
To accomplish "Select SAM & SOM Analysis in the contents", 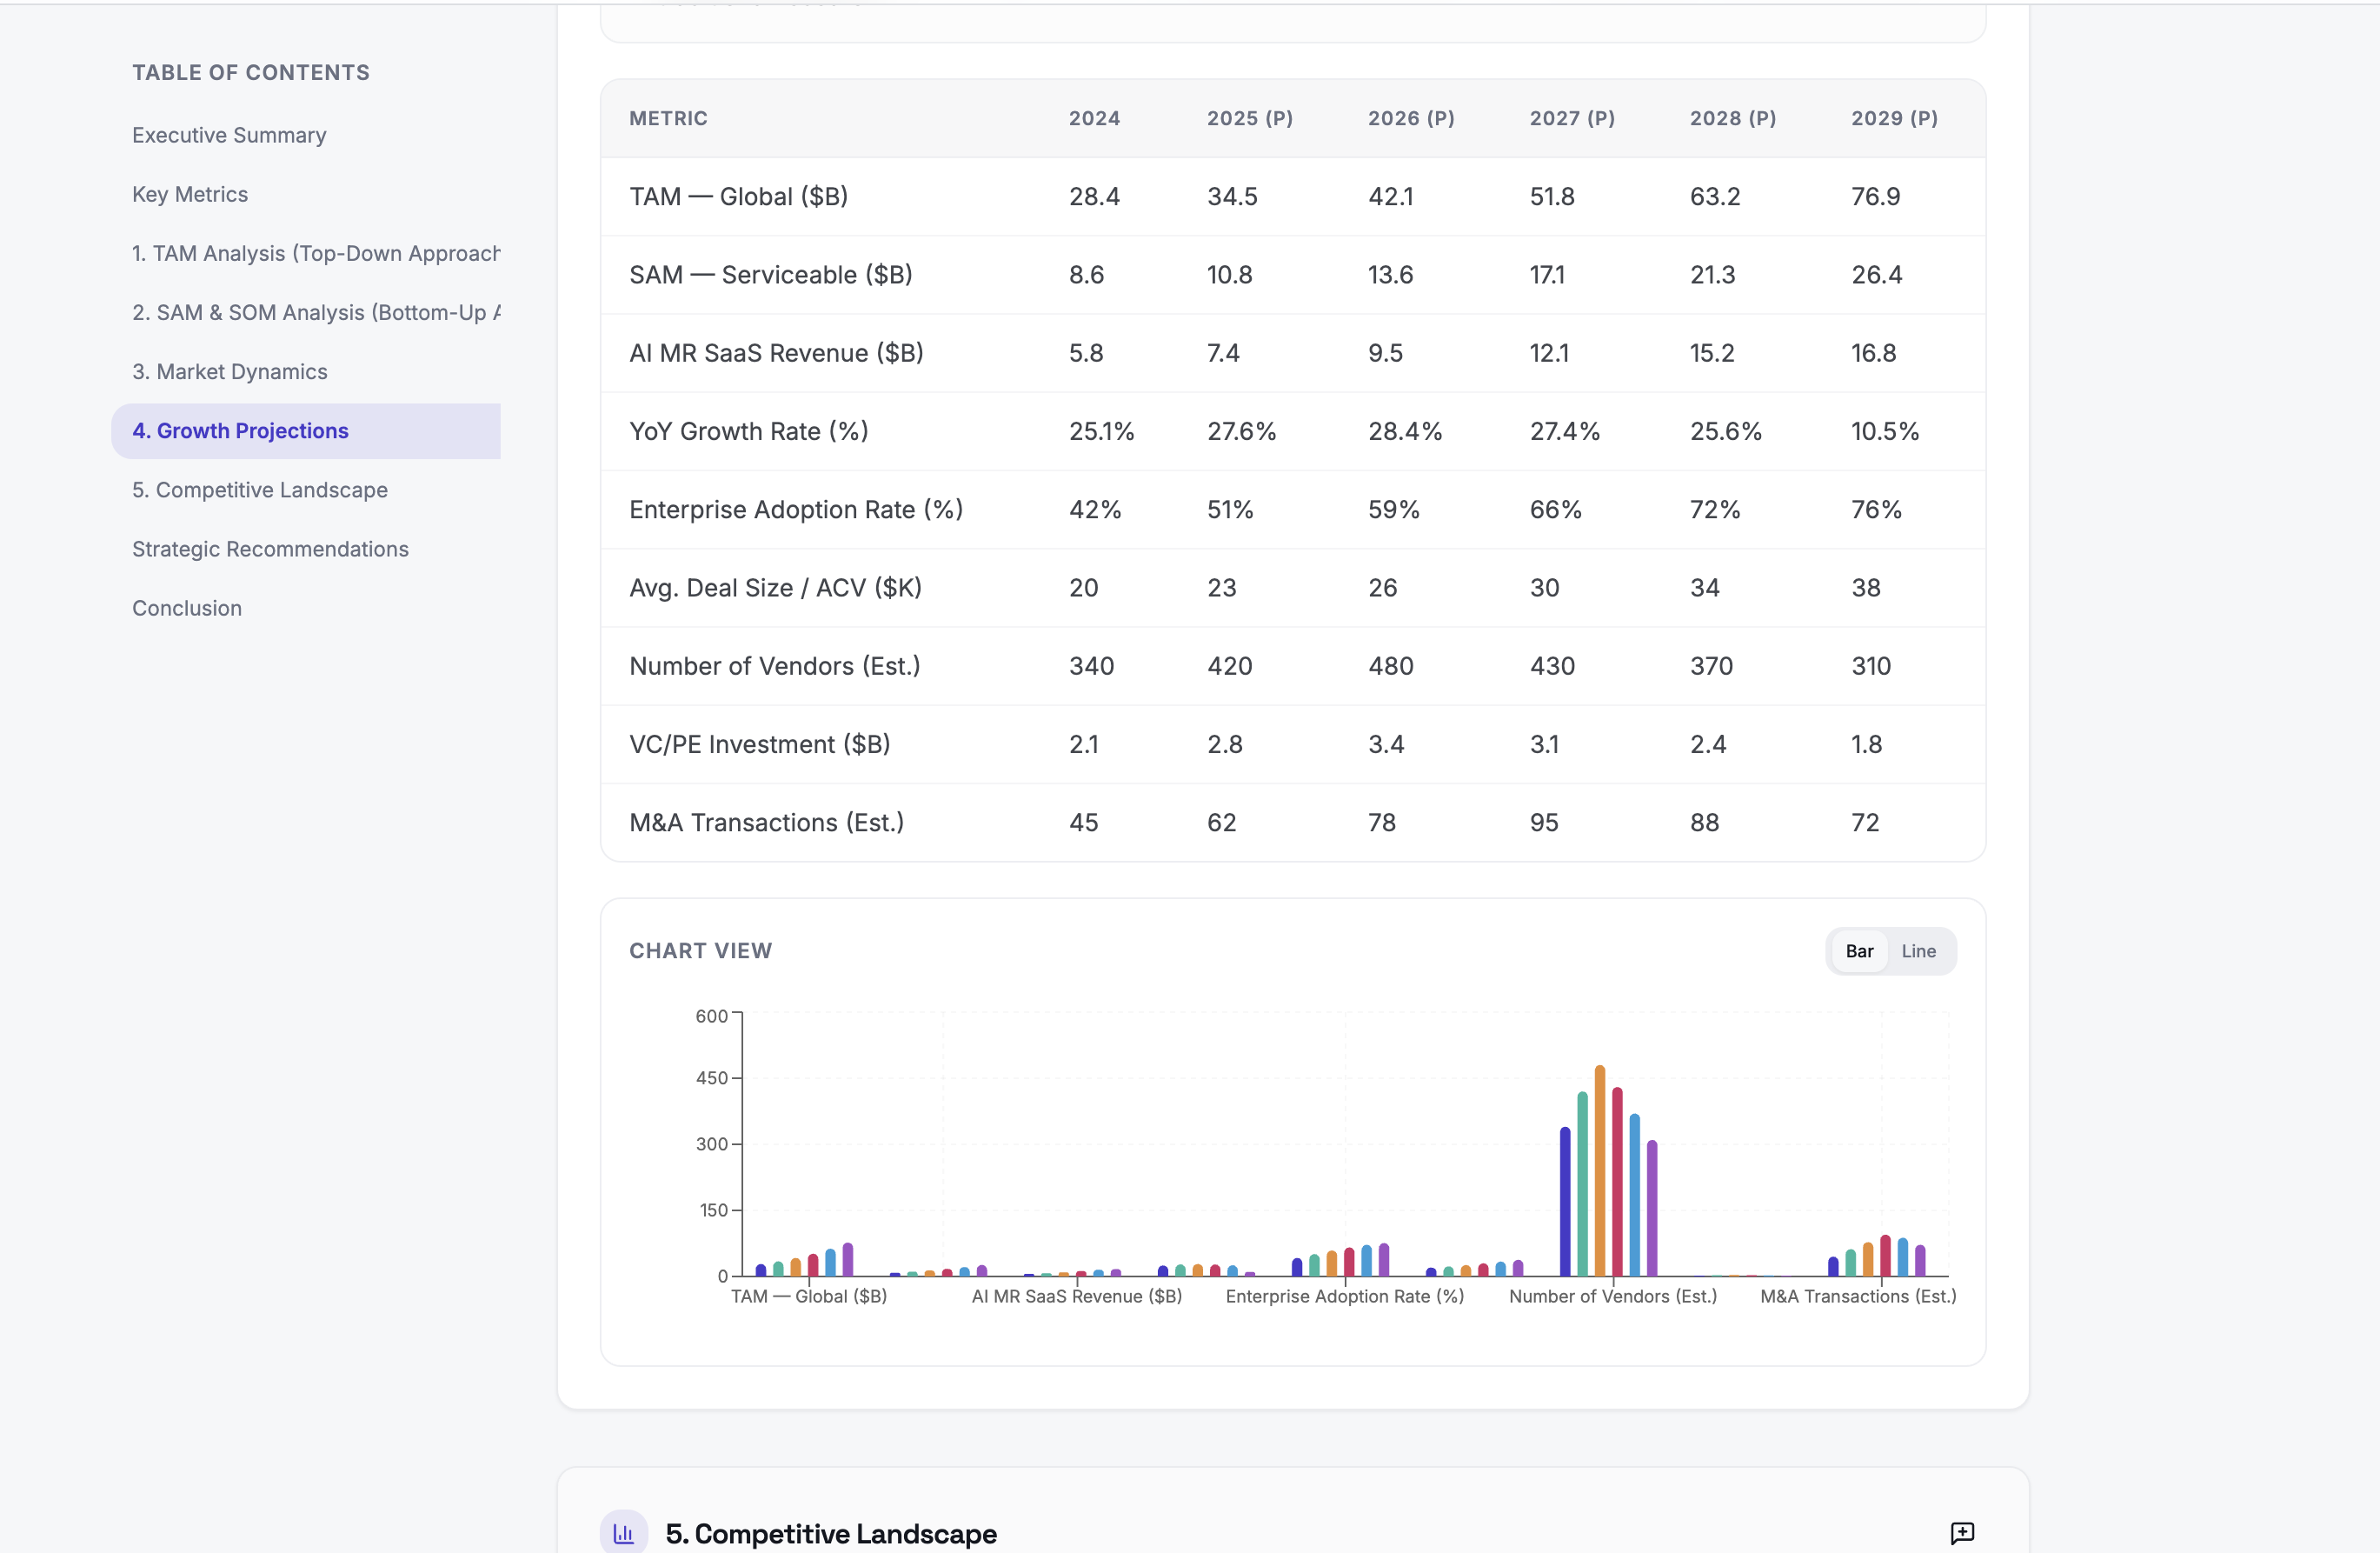I will [316, 312].
